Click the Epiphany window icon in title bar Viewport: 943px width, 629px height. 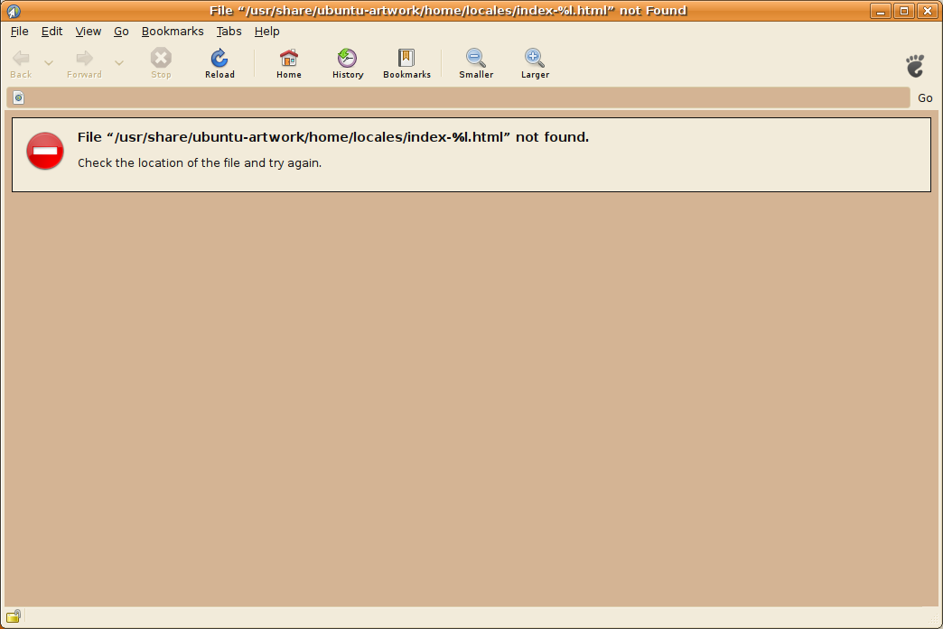(x=14, y=11)
